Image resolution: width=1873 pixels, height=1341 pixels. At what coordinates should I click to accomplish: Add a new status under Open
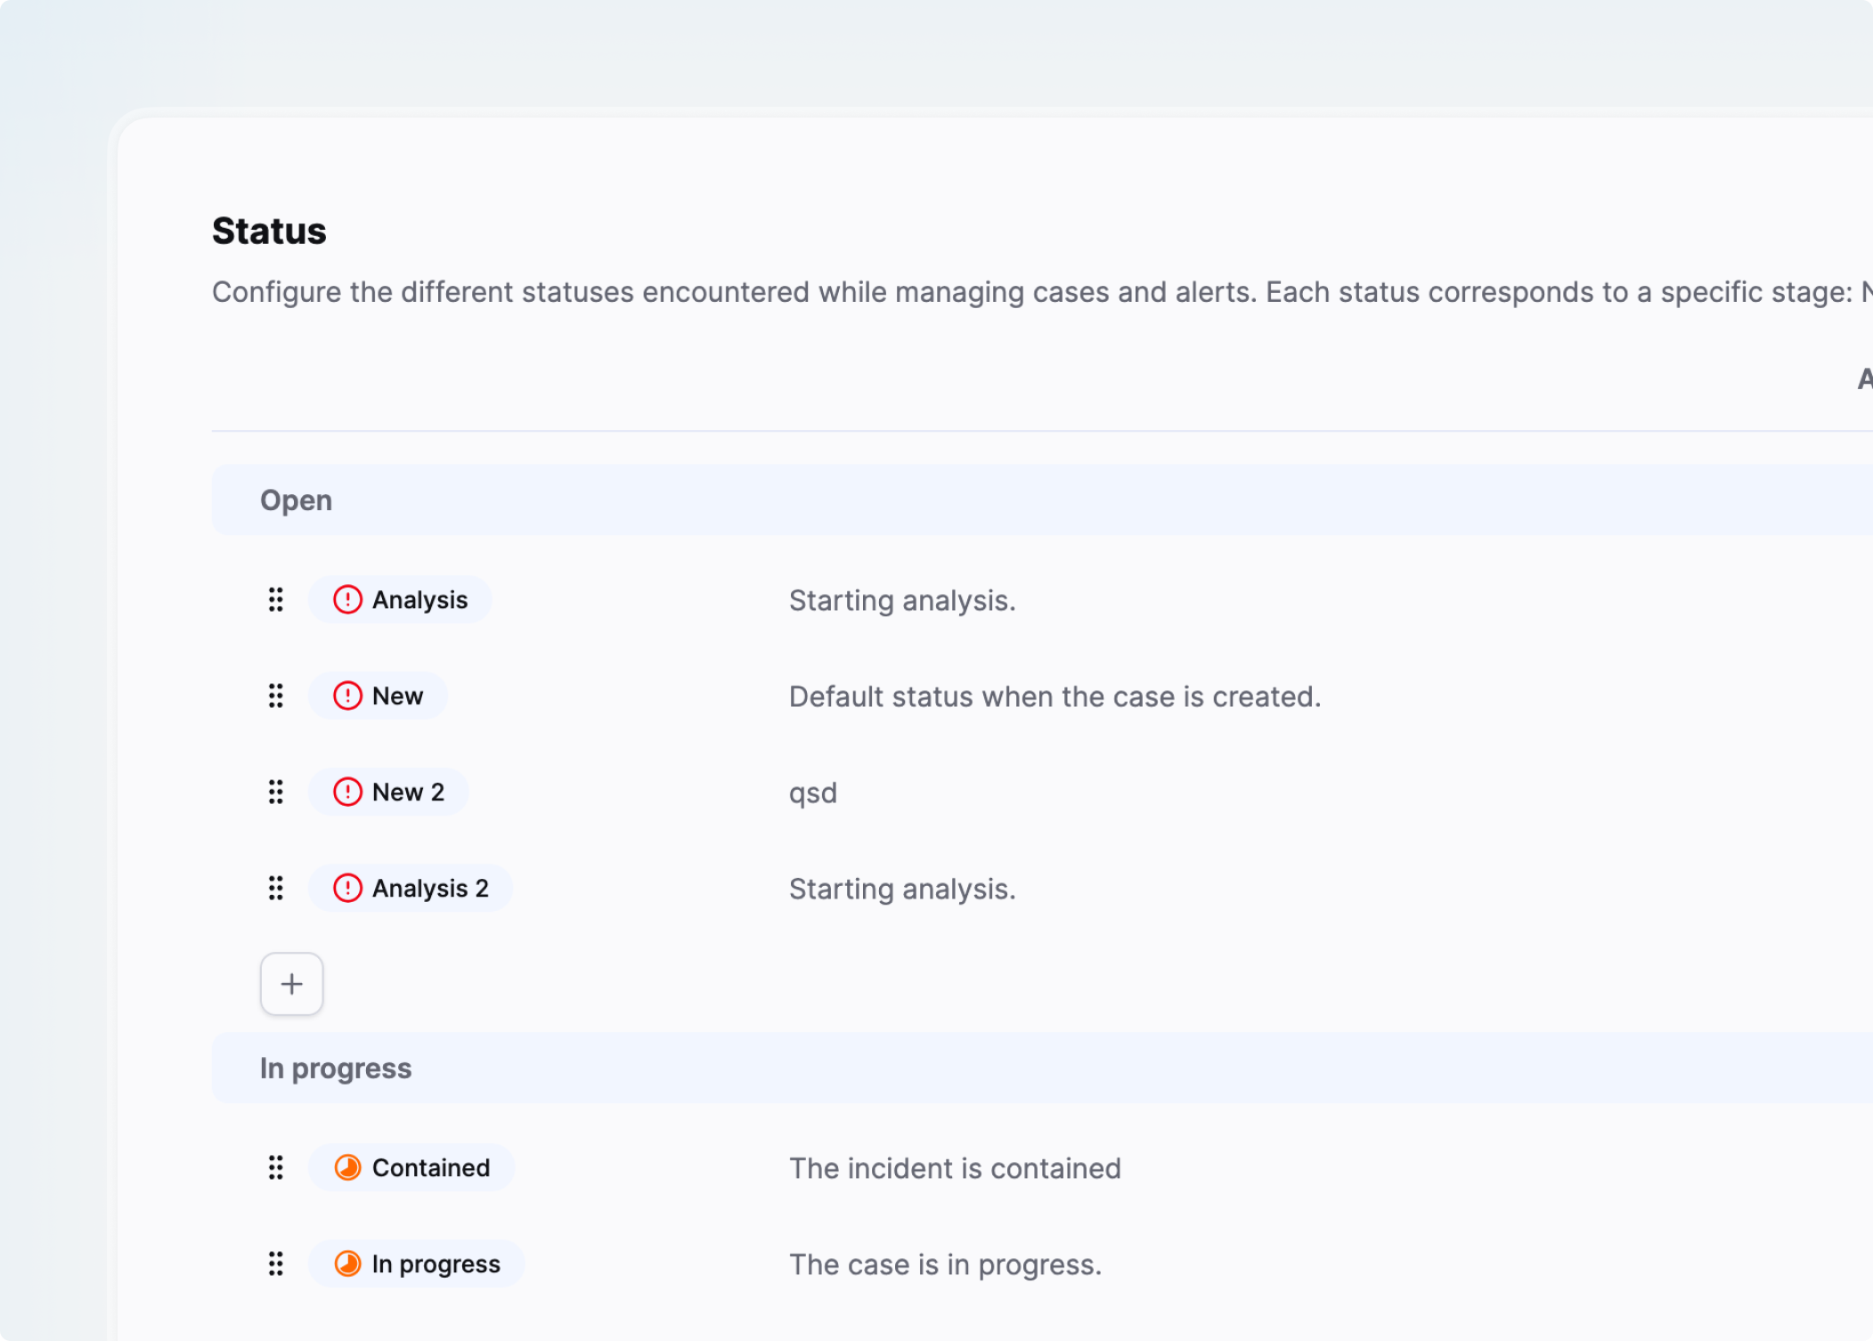[292, 984]
